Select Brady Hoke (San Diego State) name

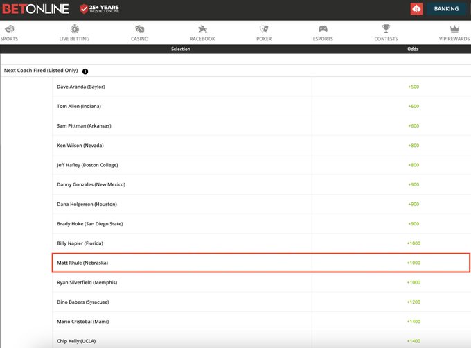coord(90,224)
